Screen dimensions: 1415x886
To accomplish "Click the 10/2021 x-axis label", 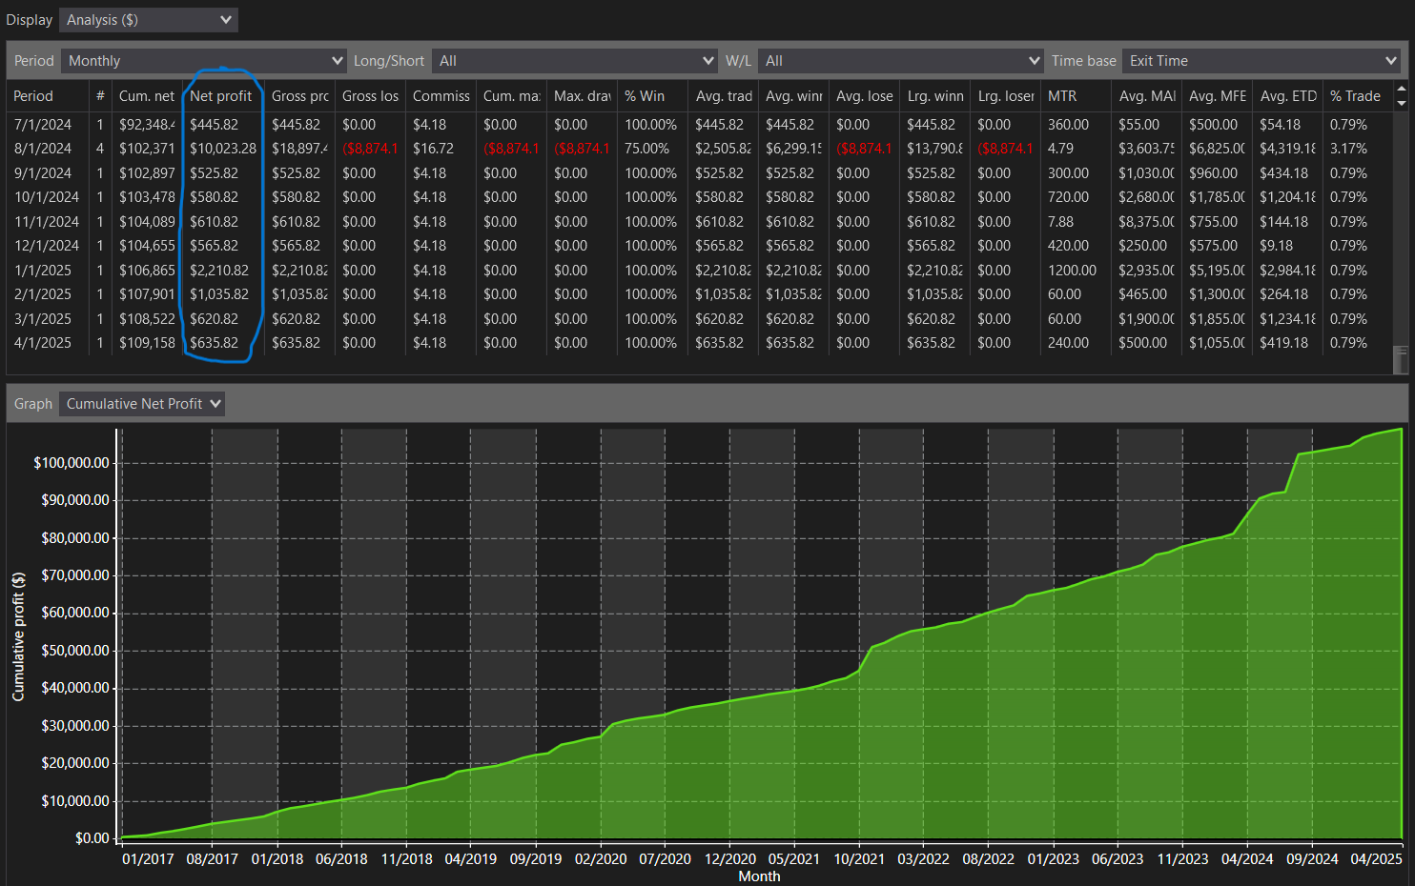I will tap(859, 859).
